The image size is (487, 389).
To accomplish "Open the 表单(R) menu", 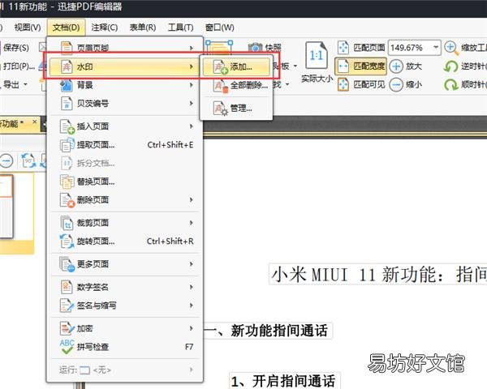I will coord(143,28).
